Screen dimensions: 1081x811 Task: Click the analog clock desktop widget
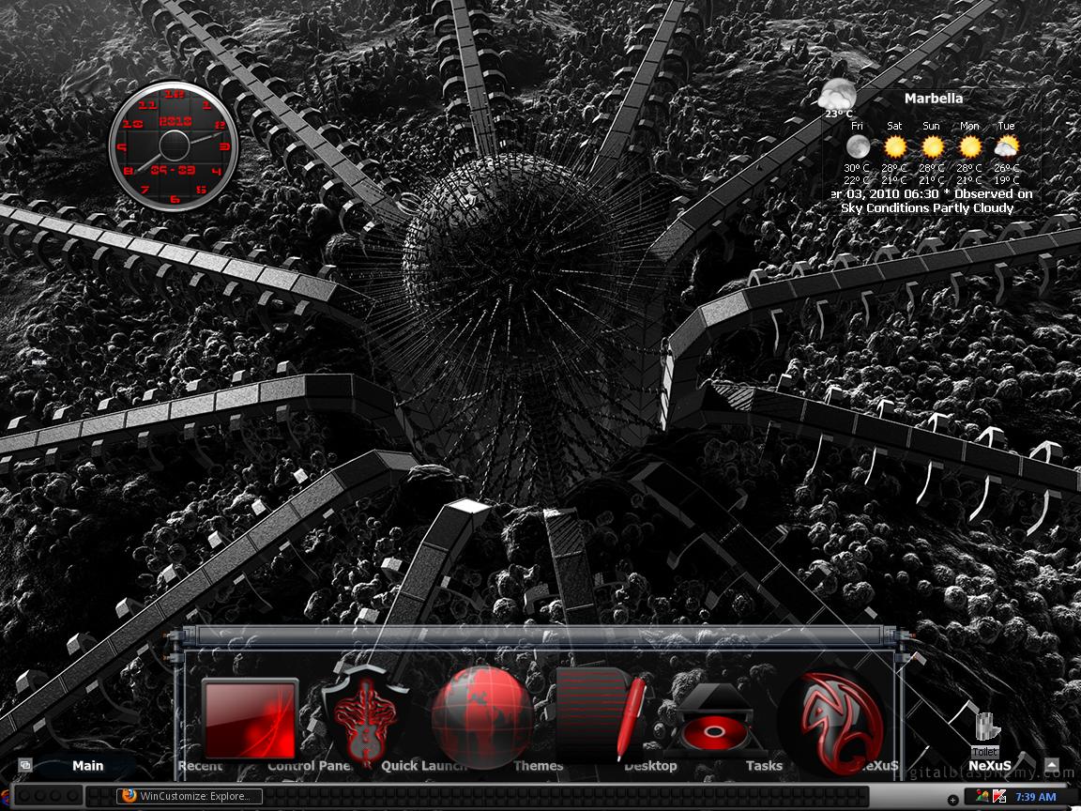(x=174, y=145)
